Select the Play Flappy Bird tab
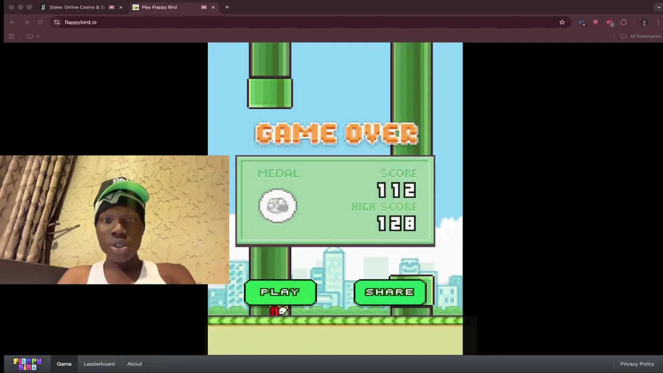663x373 pixels. pyautogui.click(x=159, y=7)
